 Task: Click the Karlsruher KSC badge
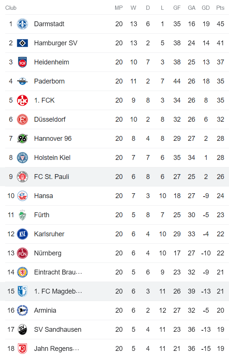click(22, 234)
